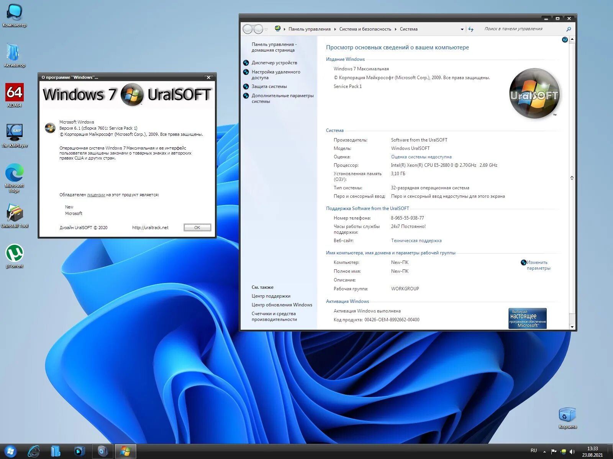Open Uninstall Tool desktop icon

pos(15,216)
